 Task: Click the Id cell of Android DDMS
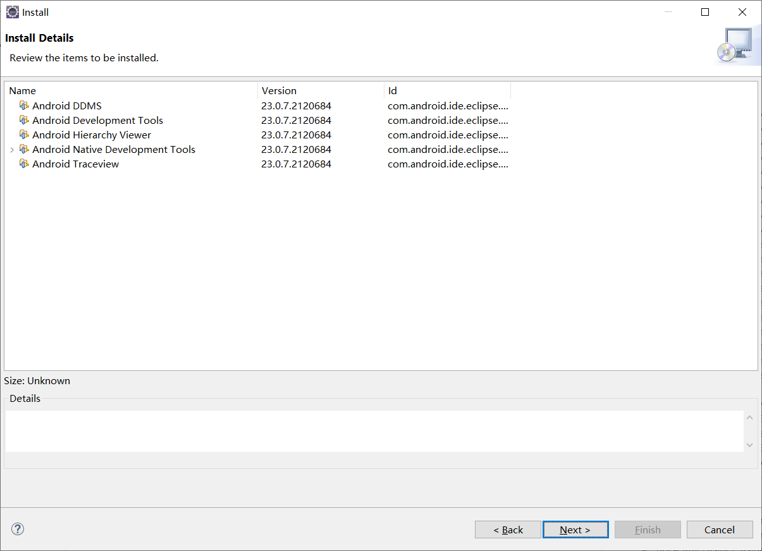click(x=448, y=106)
